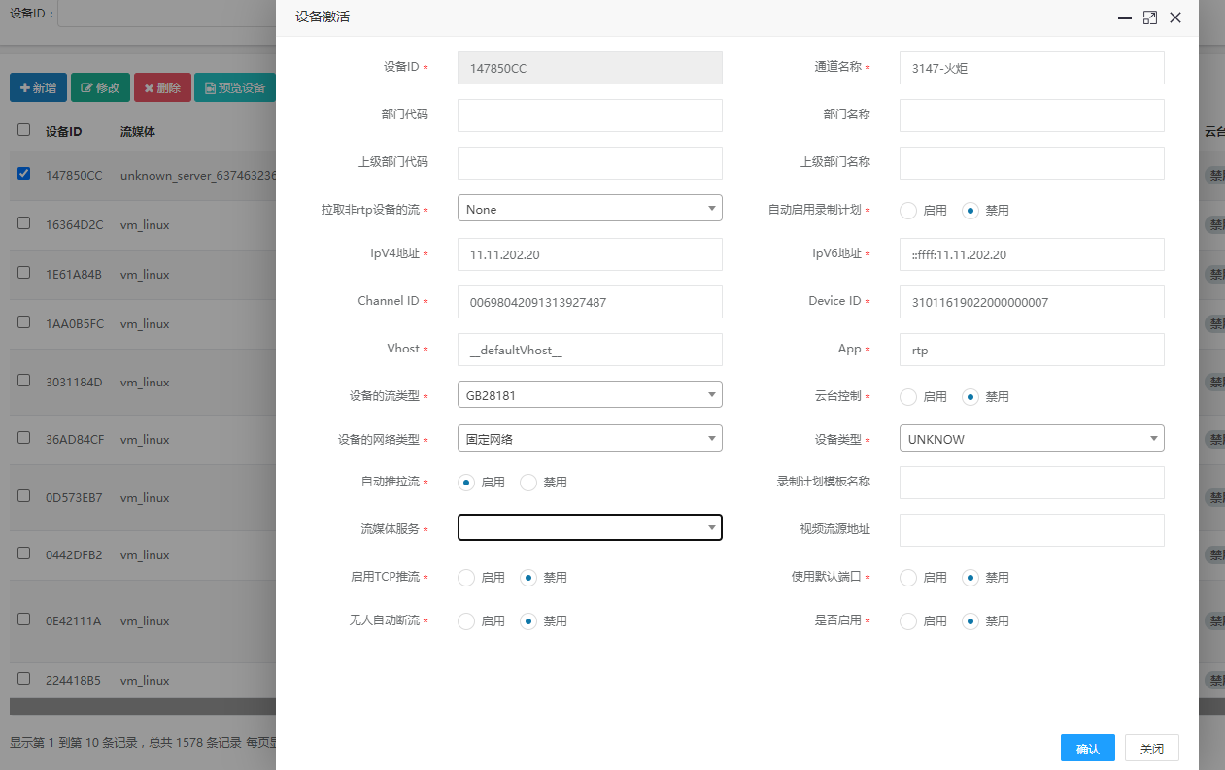Open the 设备的流类型 GB28181 dropdown
This screenshot has height=770, width=1225.
[590, 394]
